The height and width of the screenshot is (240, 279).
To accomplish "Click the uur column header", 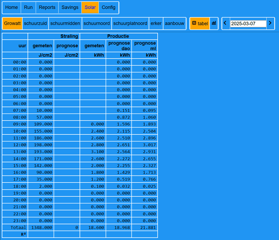I will tap(15, 46).
